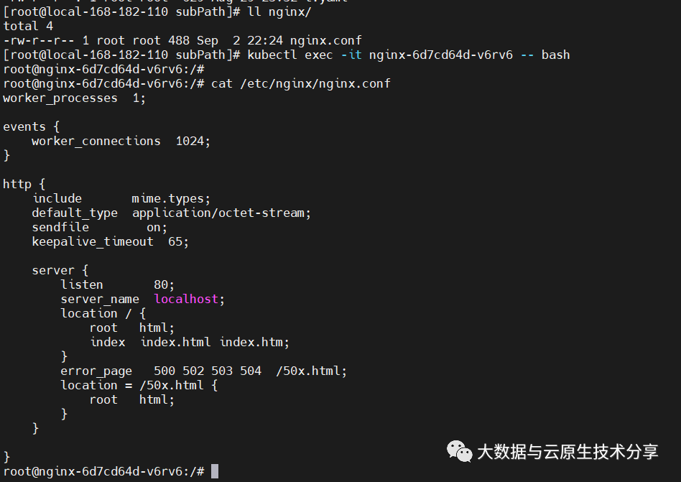Image resolution: width=681 pixels, height=482 pixels.
Task: Click the WeChat logo watermark icon
Action: click(x=459, y=452)
